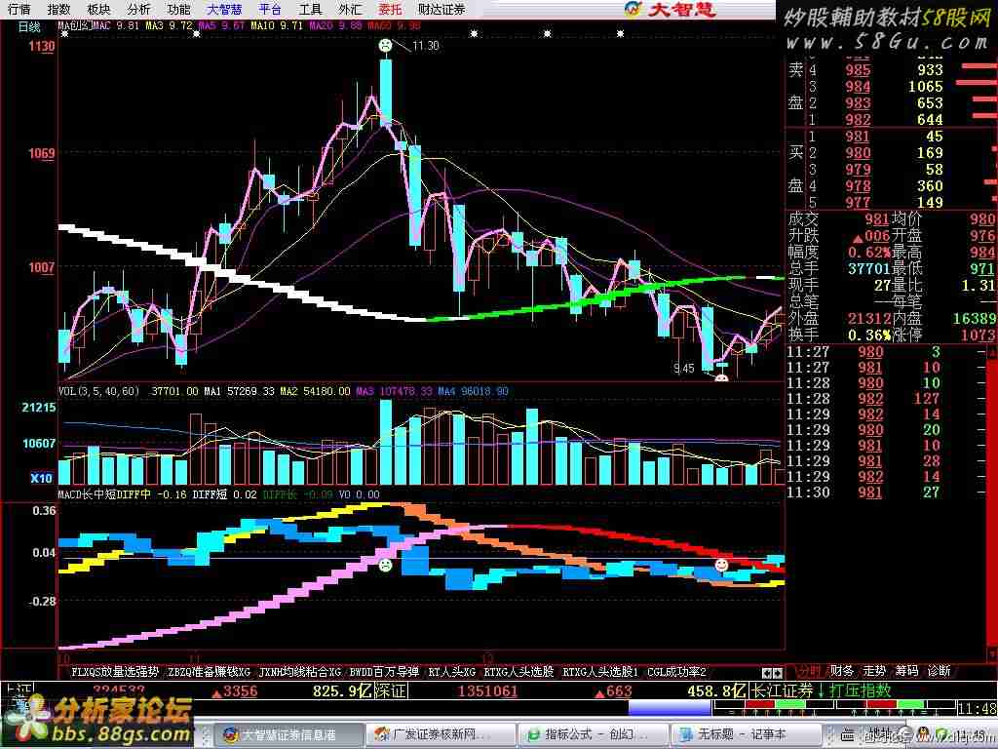998x749 pixels.
Task: Open the 平台 menu
Action: (x=270, y=9)
